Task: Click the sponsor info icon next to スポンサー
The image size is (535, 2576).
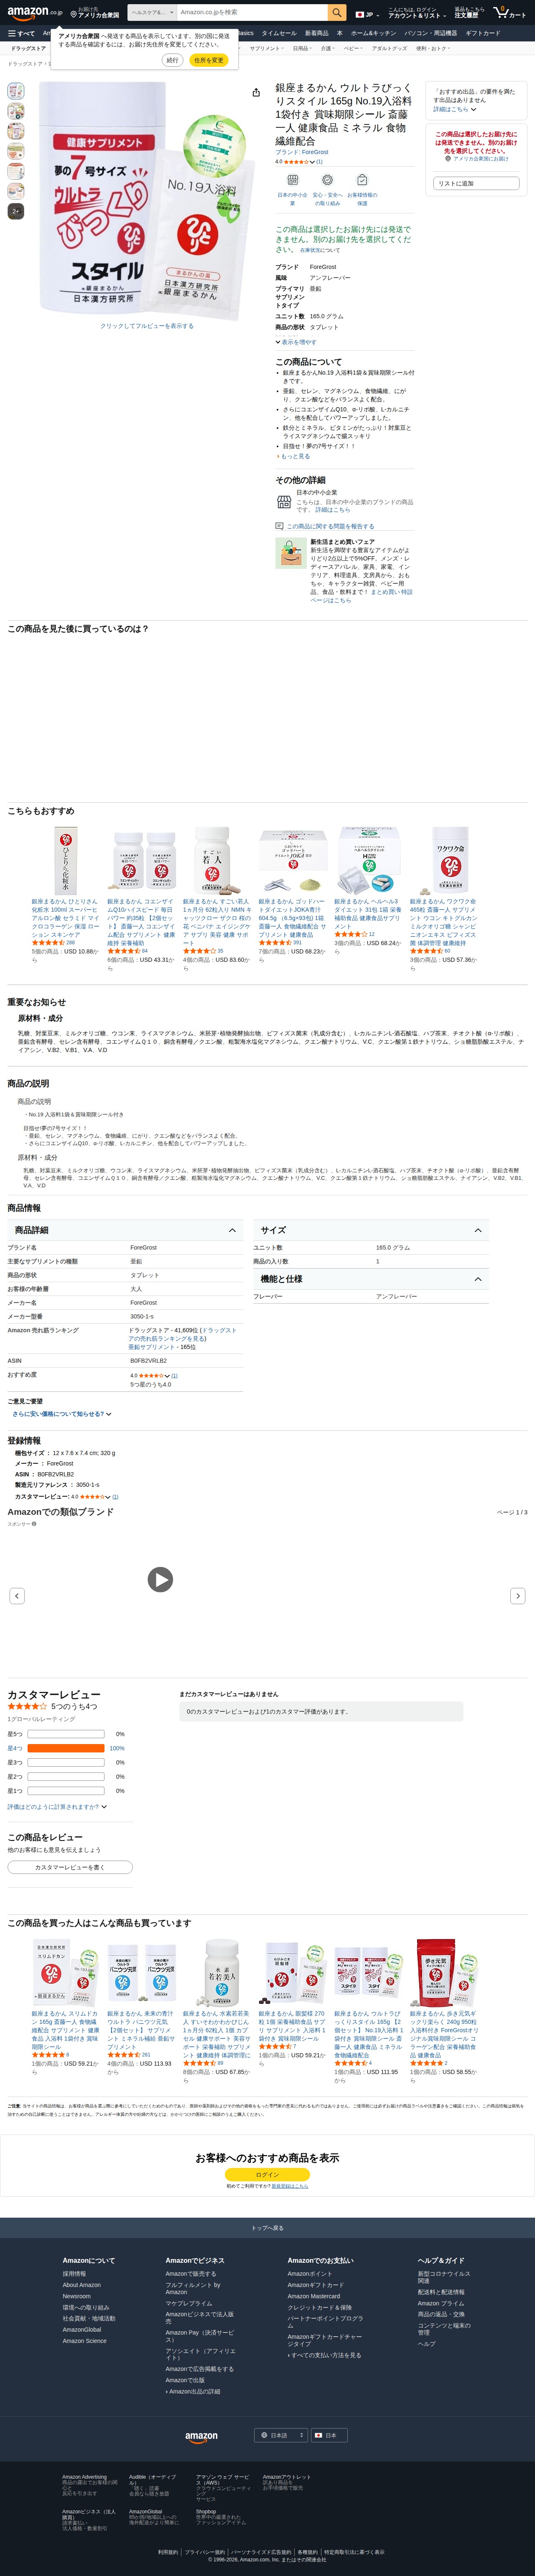Action: [33, 1524]
